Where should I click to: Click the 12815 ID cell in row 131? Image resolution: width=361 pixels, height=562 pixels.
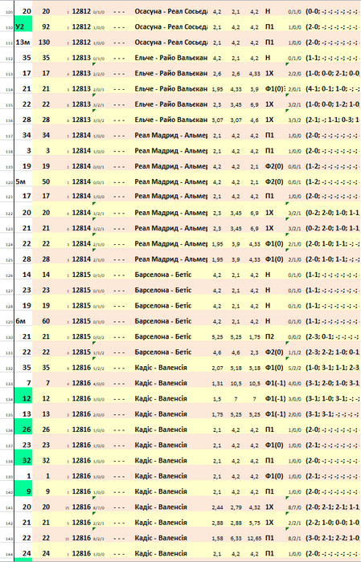tap(81, 352)
